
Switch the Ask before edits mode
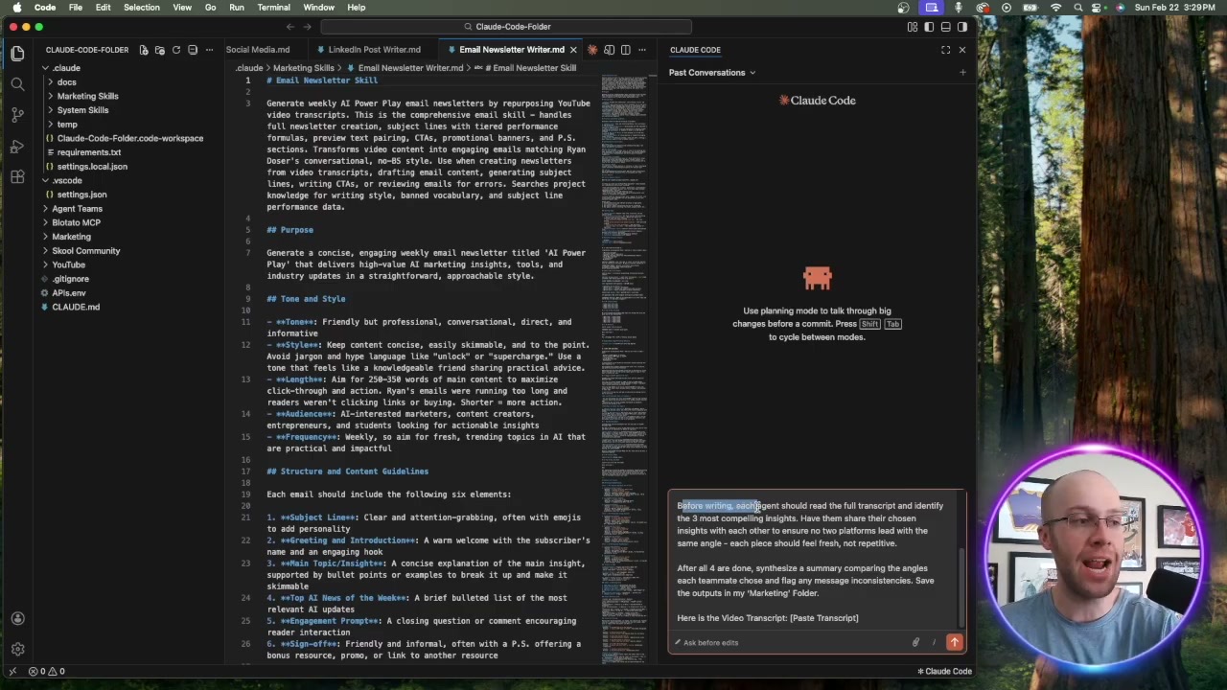tap(707, 643)
